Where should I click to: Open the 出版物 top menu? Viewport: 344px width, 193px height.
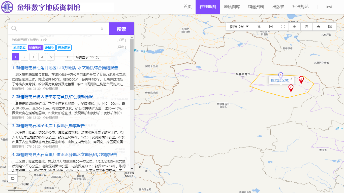tap(278, 7)
